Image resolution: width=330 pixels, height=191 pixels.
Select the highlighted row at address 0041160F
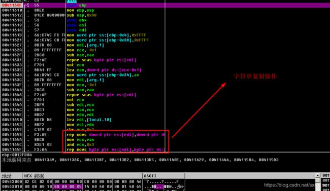(165, 5)
